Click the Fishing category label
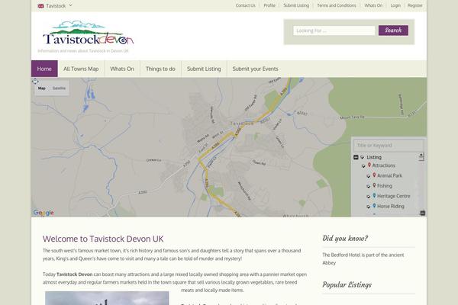 pos(385,186)
